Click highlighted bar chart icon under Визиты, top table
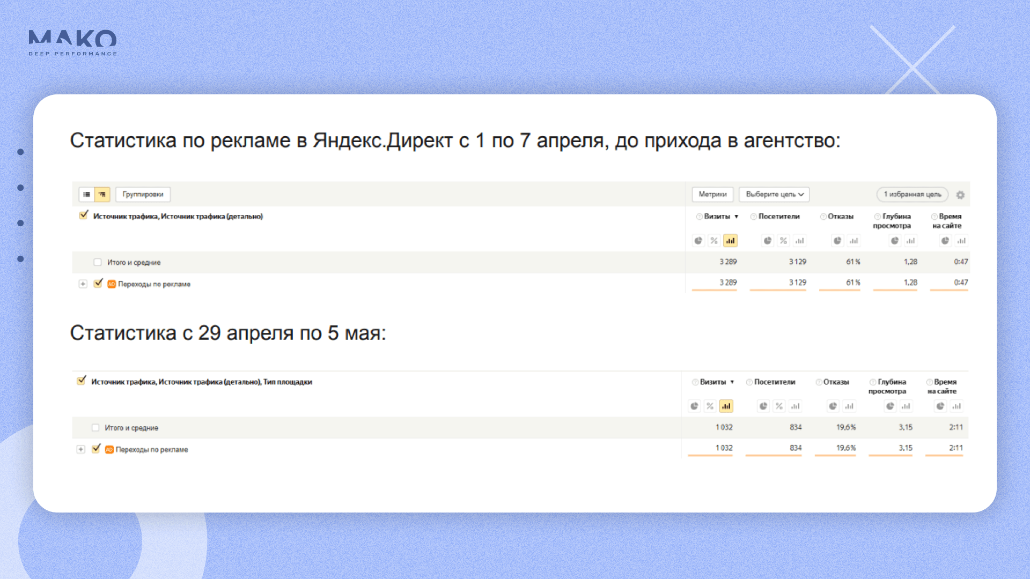The width and height of the screenshot is (1030, 579). pyautogui.click(x=730, y=241)
